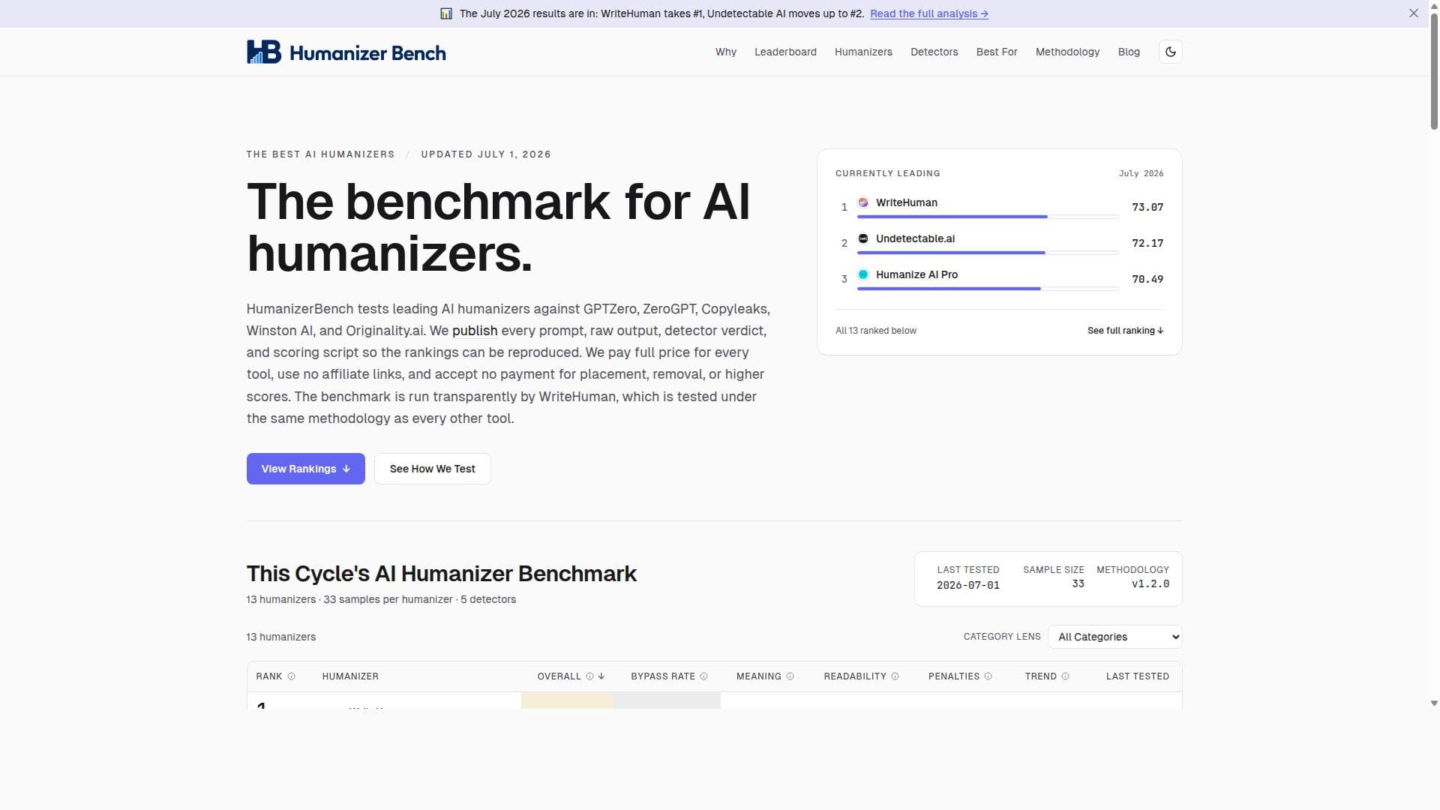Image resolution: width=1440 pixels, height=810 pixels.
Task: Click info icon next to PENALTIES header
Action: [988, 676]
